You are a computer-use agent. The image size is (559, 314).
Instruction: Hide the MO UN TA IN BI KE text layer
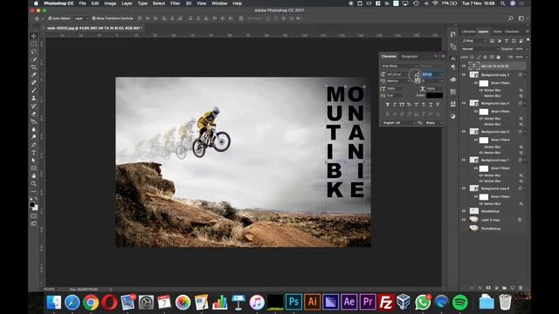(x=464, y=66)
